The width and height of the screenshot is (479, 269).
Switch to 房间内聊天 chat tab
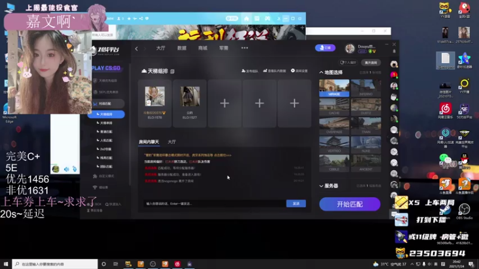(148, 142)
